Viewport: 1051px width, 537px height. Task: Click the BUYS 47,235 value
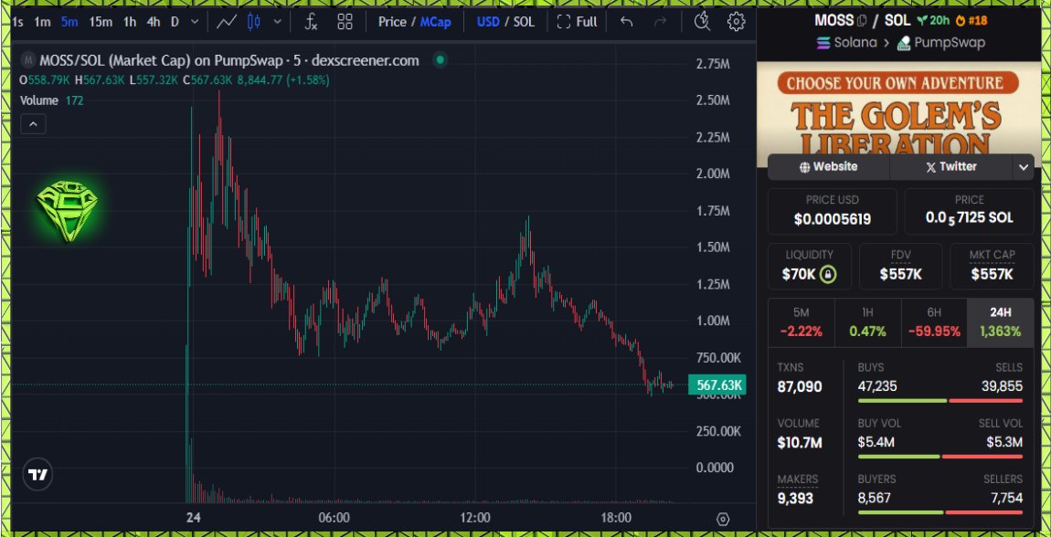pyautogui.click(x=877, y=386)
